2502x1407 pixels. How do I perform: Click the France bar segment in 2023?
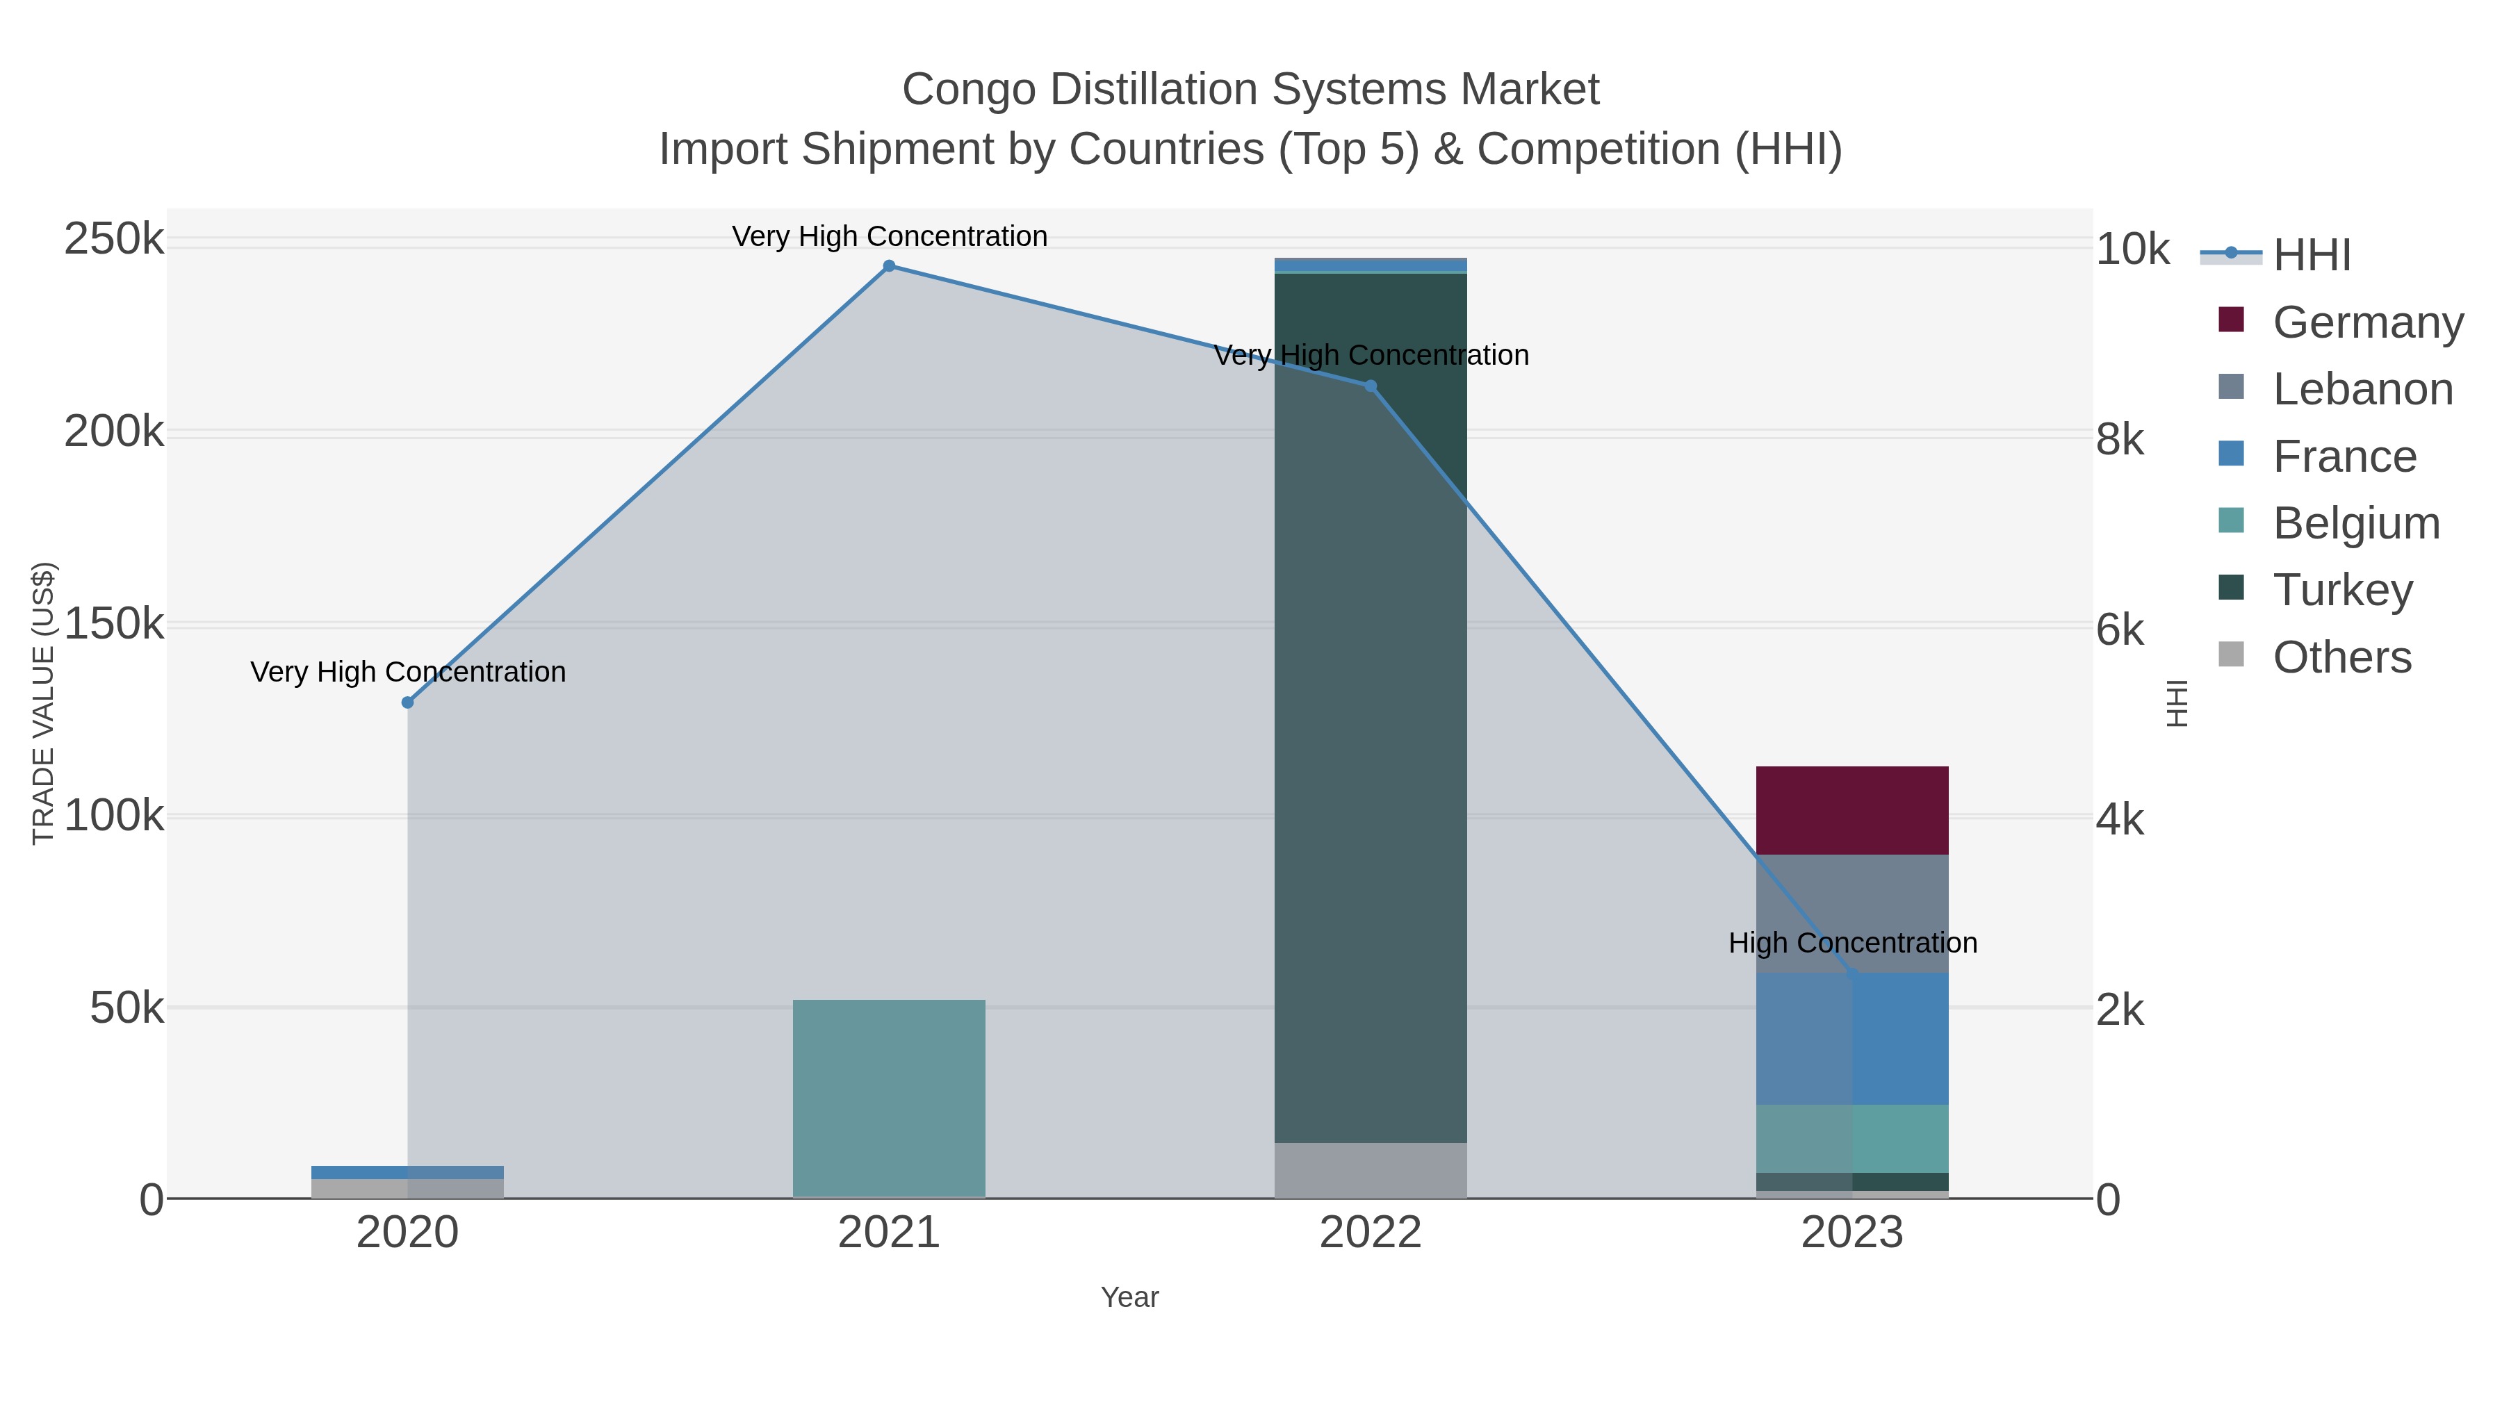point(1852,1038)
